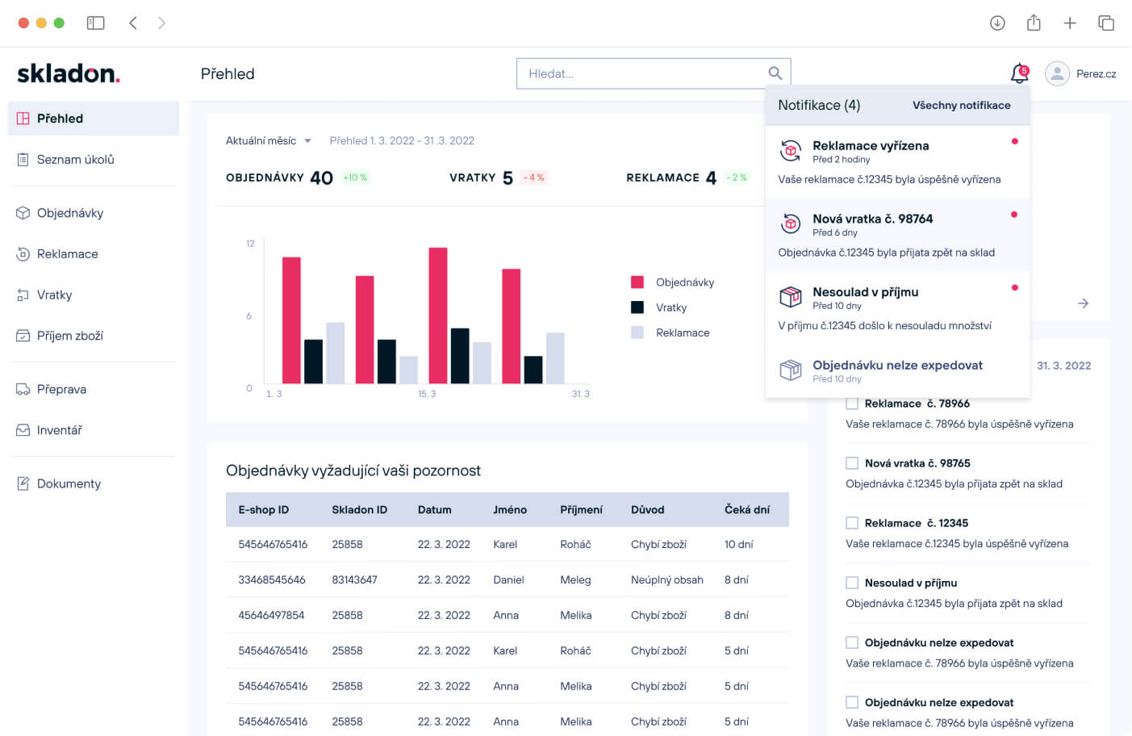Image resolution: width=1132 pixels, height=736 pixels.
Task: Go to Objednávky in the sidebar
Action: pos(70,213)
